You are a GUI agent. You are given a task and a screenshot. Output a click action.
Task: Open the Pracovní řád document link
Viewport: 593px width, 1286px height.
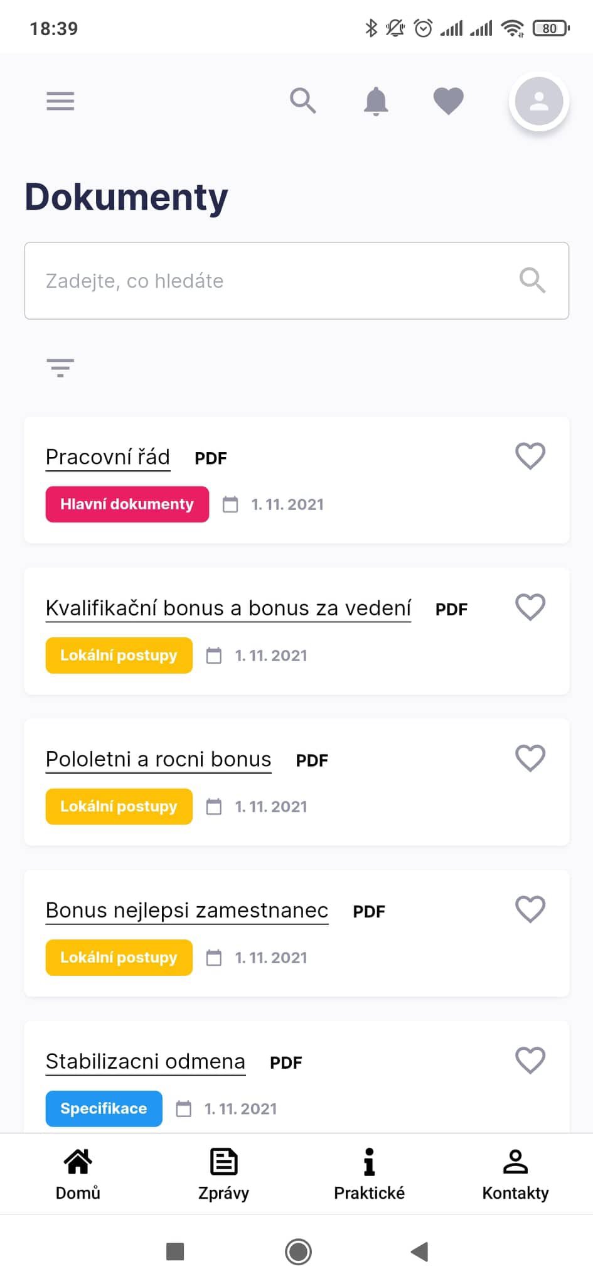[108, 457]
